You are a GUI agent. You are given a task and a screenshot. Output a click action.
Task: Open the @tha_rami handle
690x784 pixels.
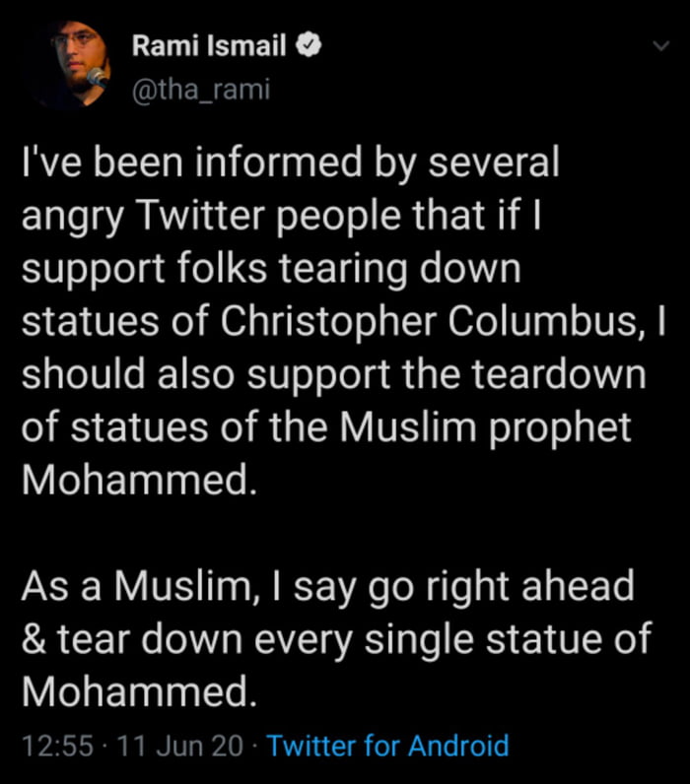pos(200,91)
